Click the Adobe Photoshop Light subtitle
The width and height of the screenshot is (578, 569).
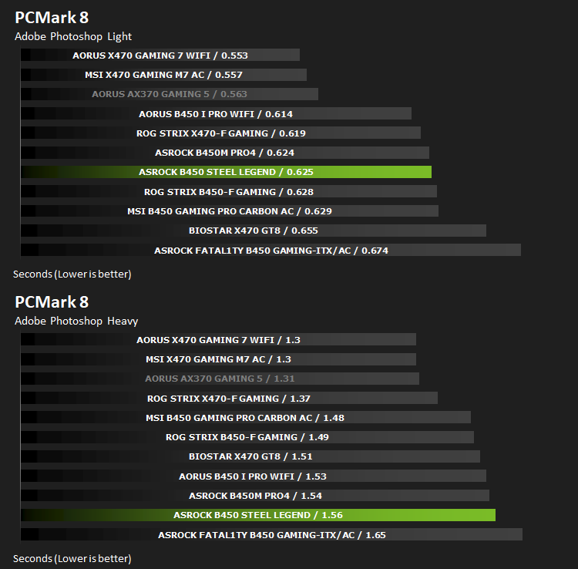[73, 36]
